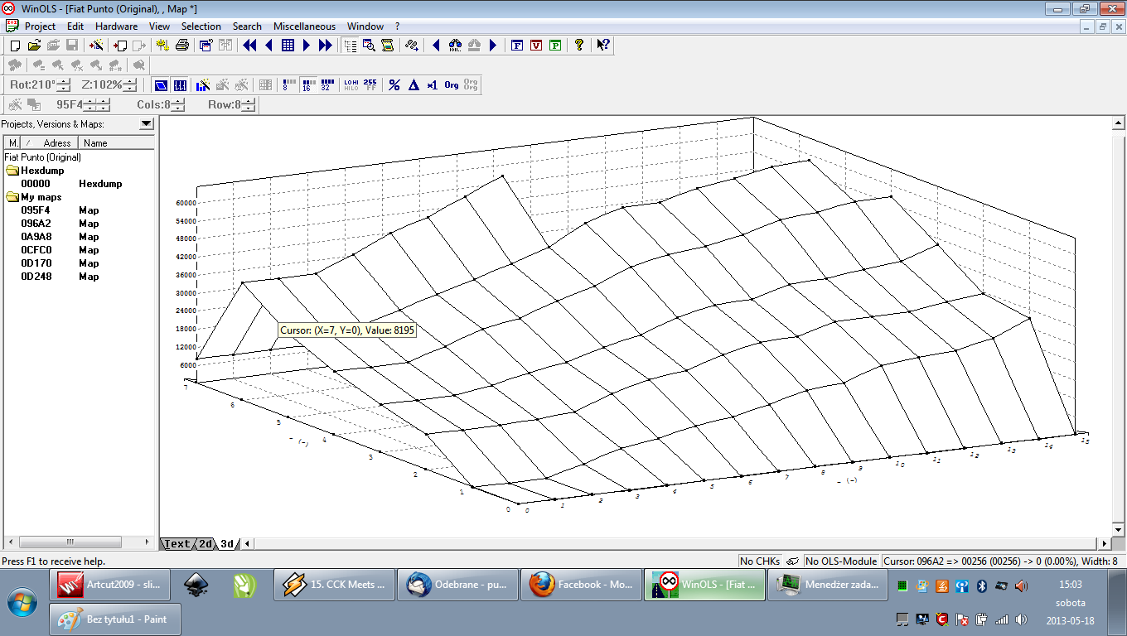The image size is (1127, 636).
Task: Open Firefox Facebook window from taskbar
Action: pos(580,585)
